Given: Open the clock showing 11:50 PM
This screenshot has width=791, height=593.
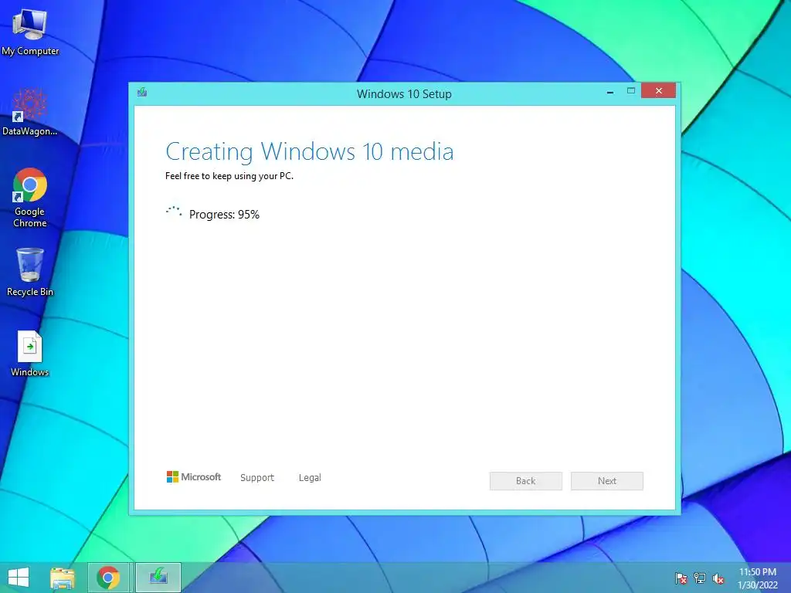Looking at the screenshot, I should coord(758,578).
